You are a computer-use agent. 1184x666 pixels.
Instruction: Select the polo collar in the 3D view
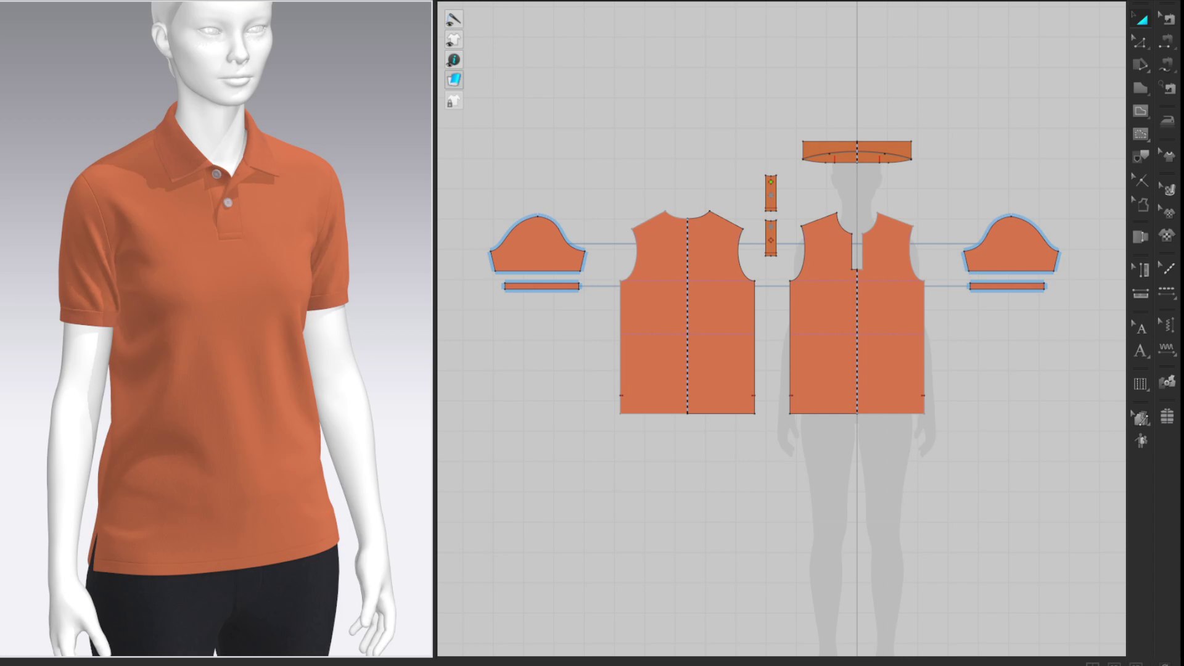point(185,148)
